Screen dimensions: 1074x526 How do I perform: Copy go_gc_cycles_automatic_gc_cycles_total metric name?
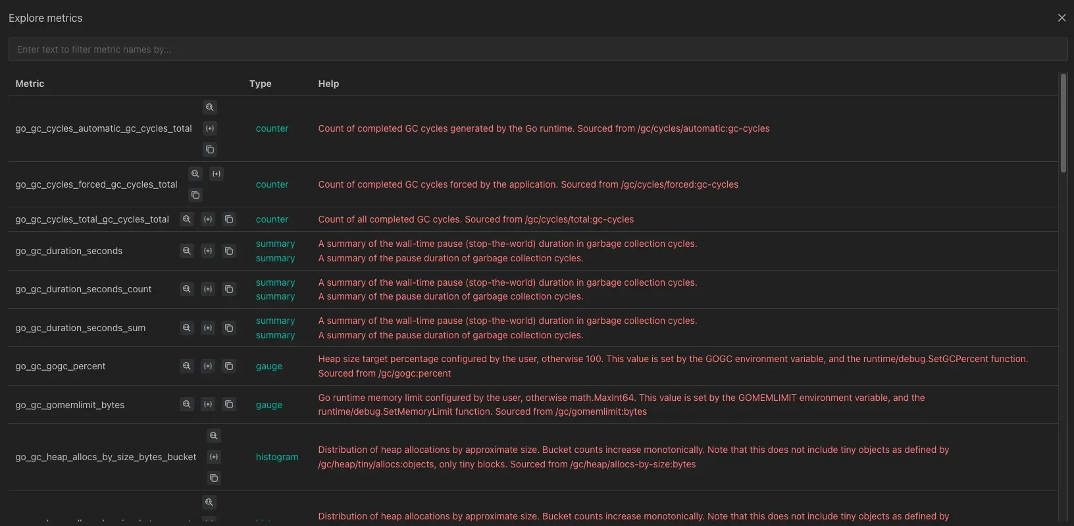(210, 149)
